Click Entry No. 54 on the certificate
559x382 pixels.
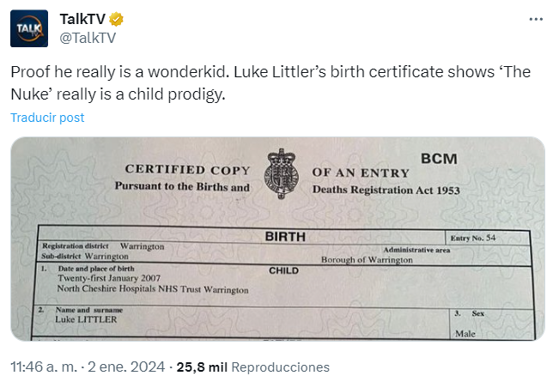pyautogui.click(x=472, y=237)
